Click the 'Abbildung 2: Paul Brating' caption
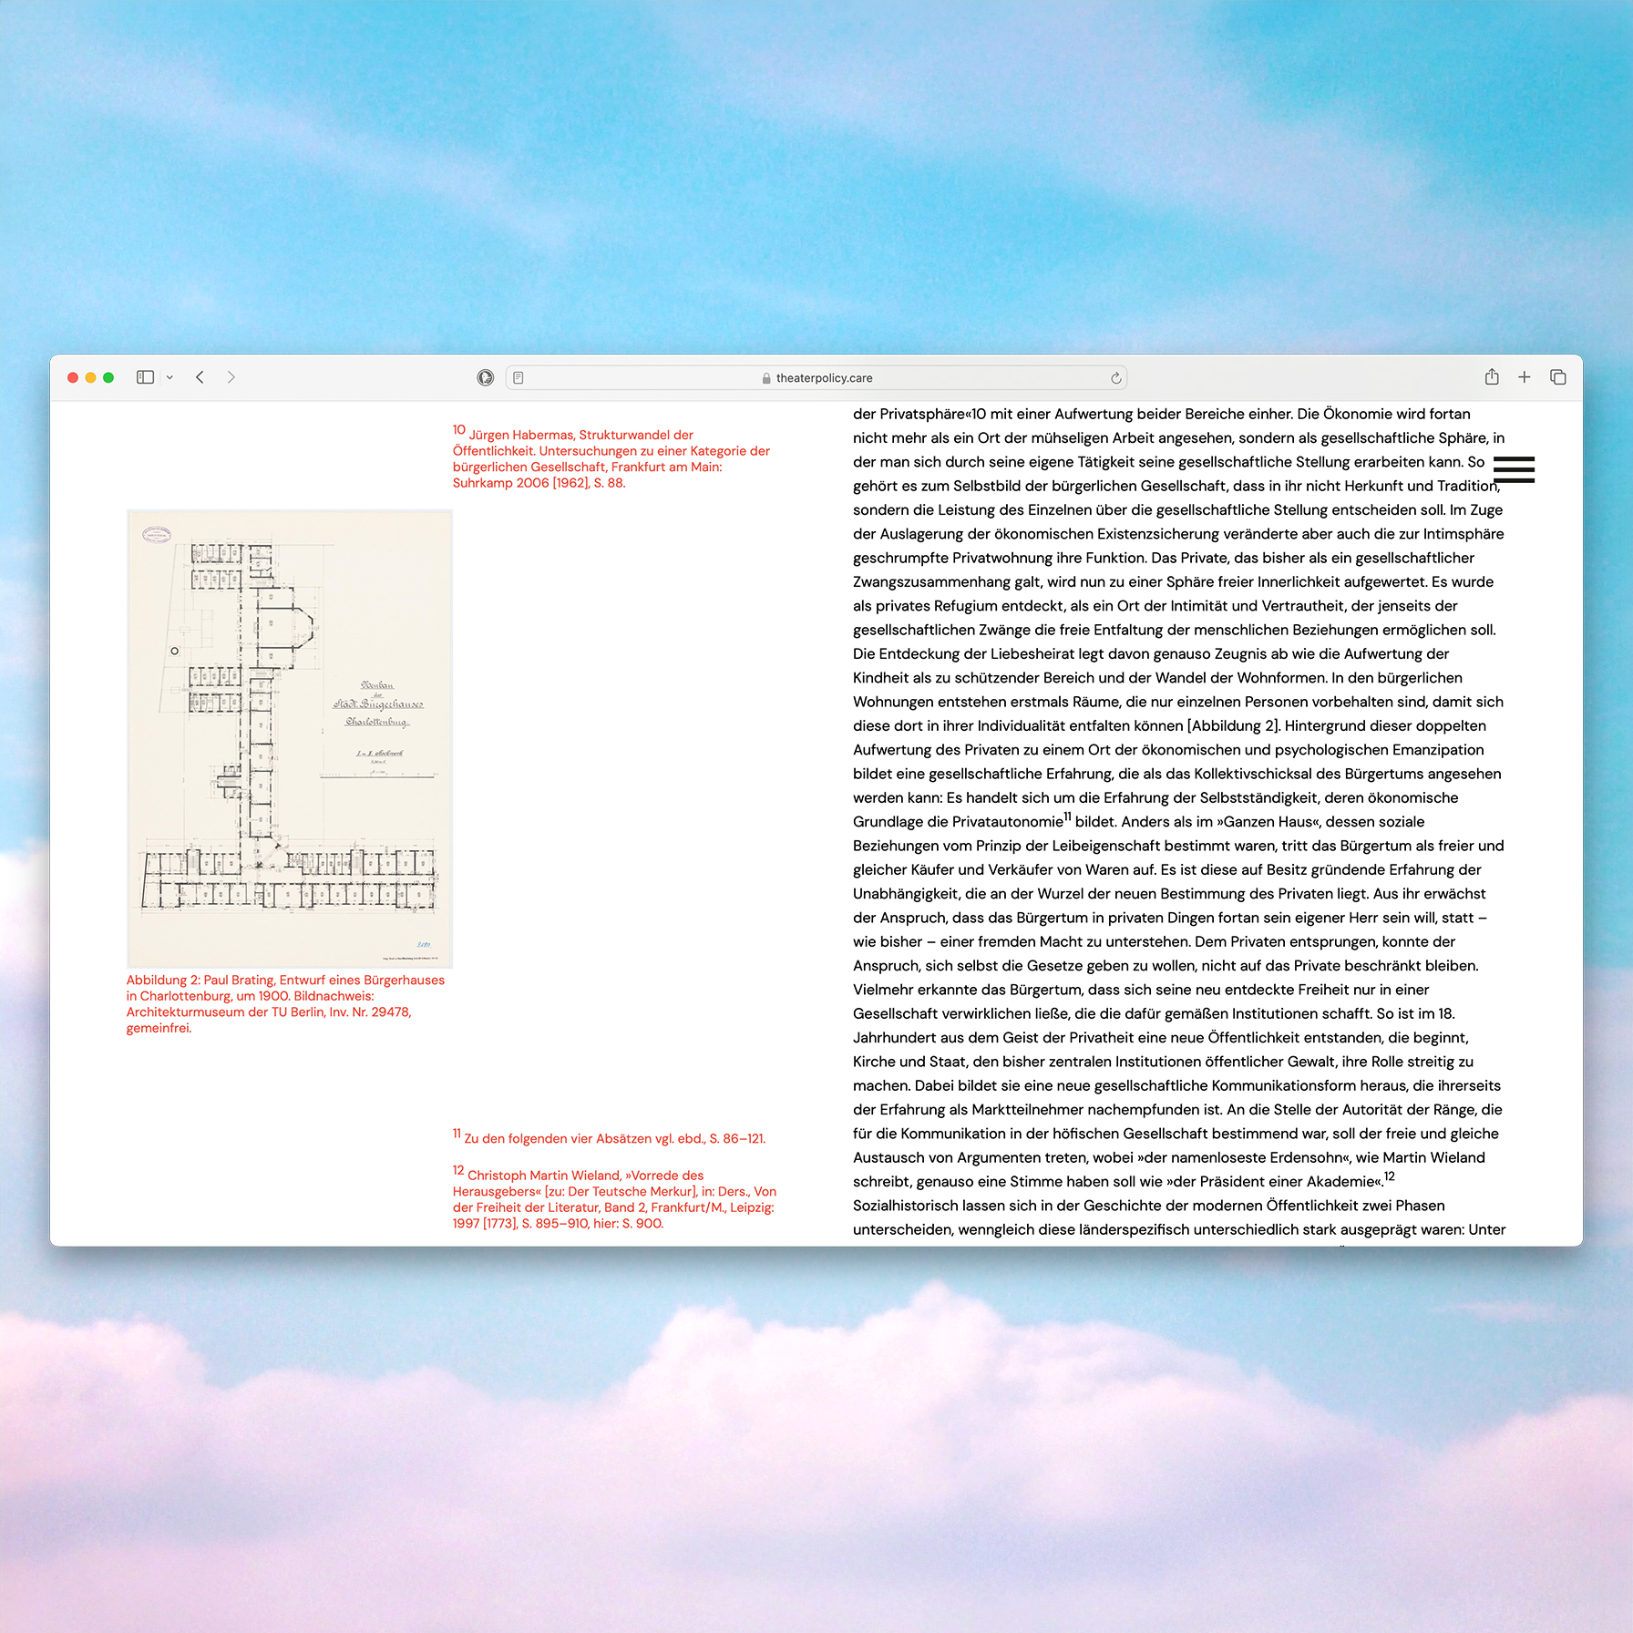The width and height of the screenshot is (1633, 1633). tap(286, 1004)
